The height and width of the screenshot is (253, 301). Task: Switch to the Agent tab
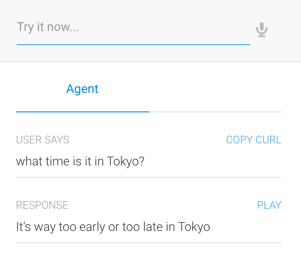[83, 89]
